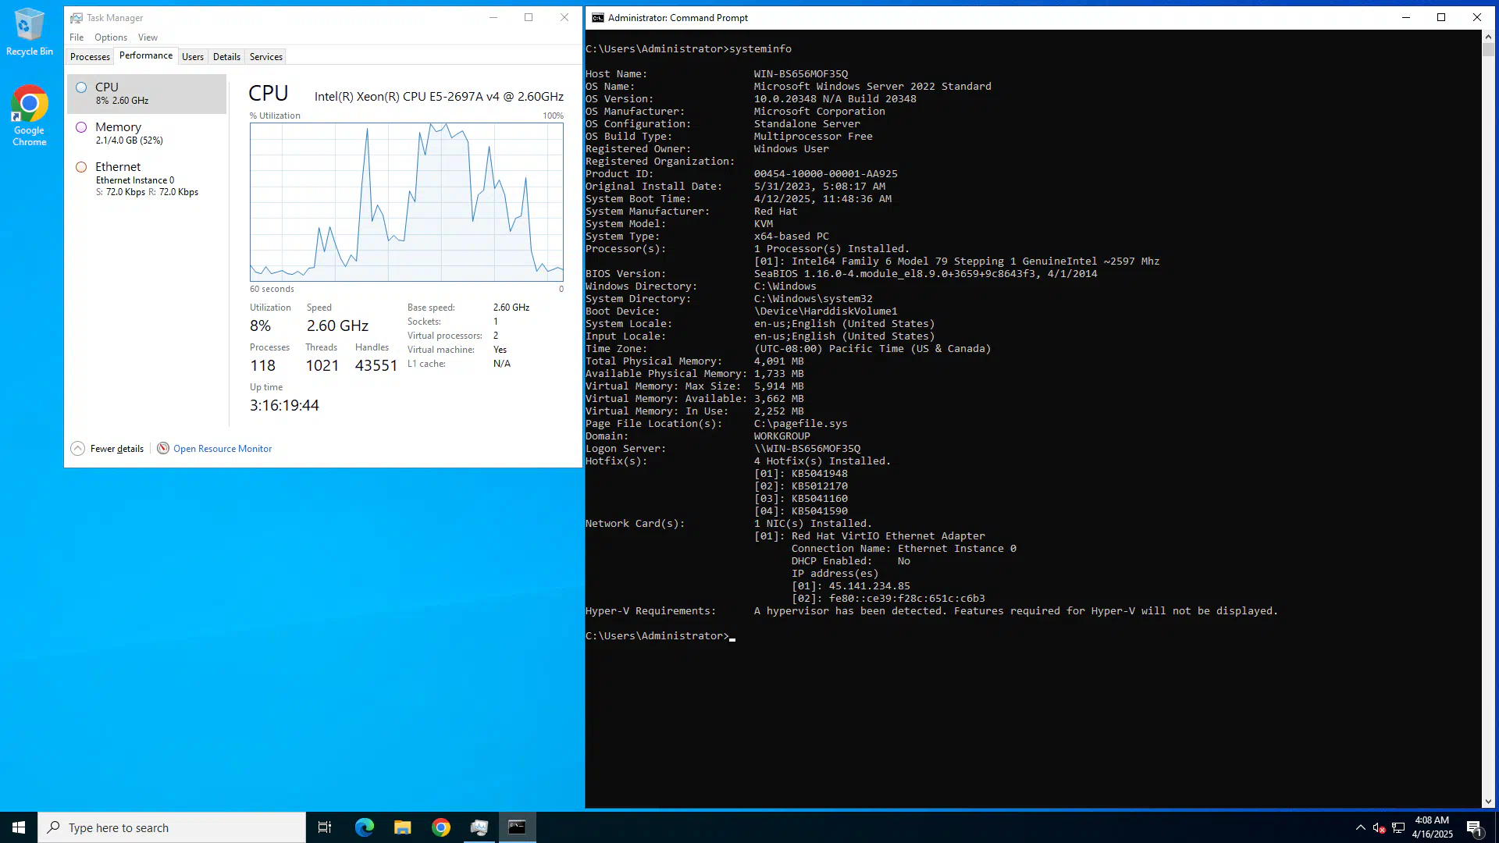
Task: Click Task View taskbar button
Action: (x=325, y=827)
